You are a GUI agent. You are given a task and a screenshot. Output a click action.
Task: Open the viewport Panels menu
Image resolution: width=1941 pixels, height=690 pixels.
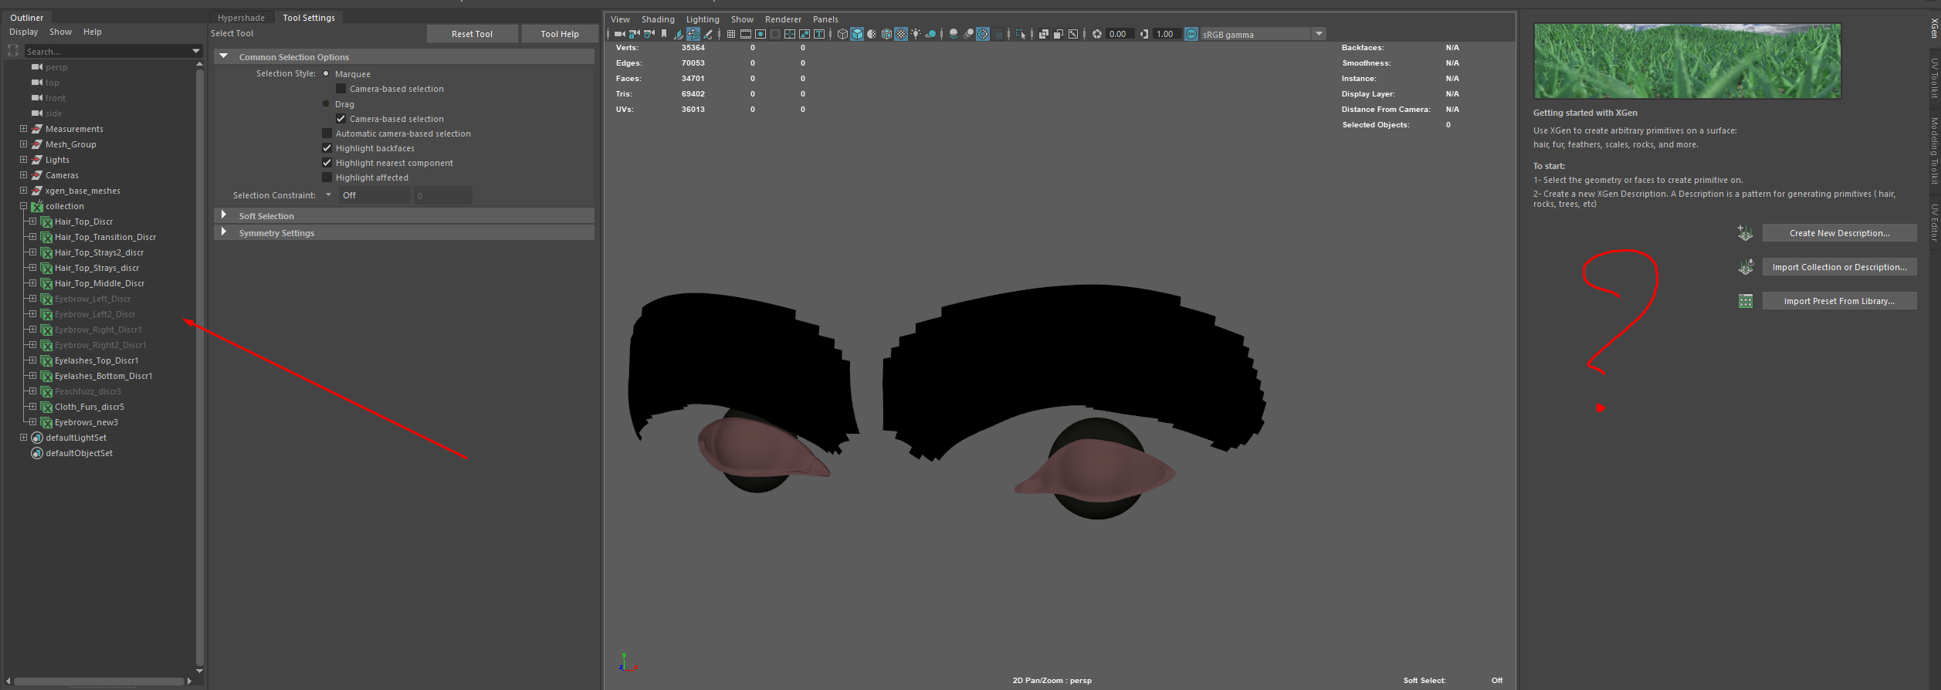click(x=825, y=19)
